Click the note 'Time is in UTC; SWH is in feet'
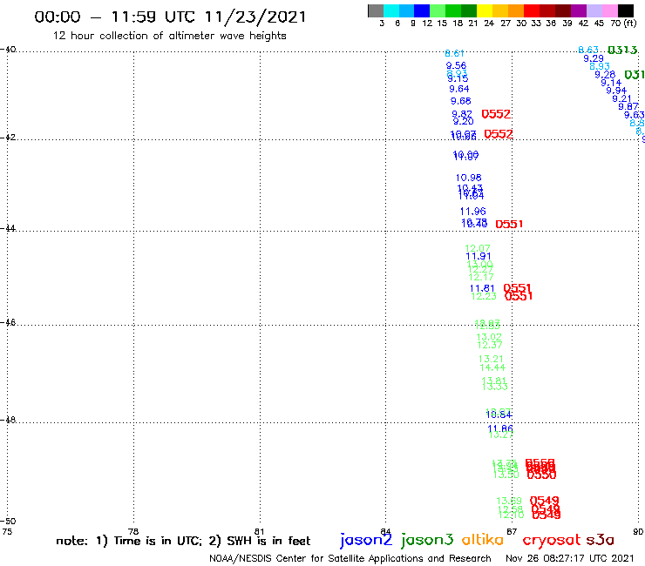 183,541
